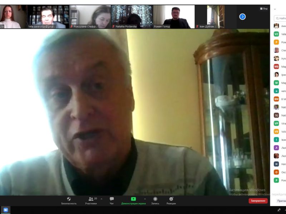Image resolution: width=286 pixels, height=214 pixels.
Task: Open the Security (Безопасность) shield icon
Action: [x=69, y=199]
